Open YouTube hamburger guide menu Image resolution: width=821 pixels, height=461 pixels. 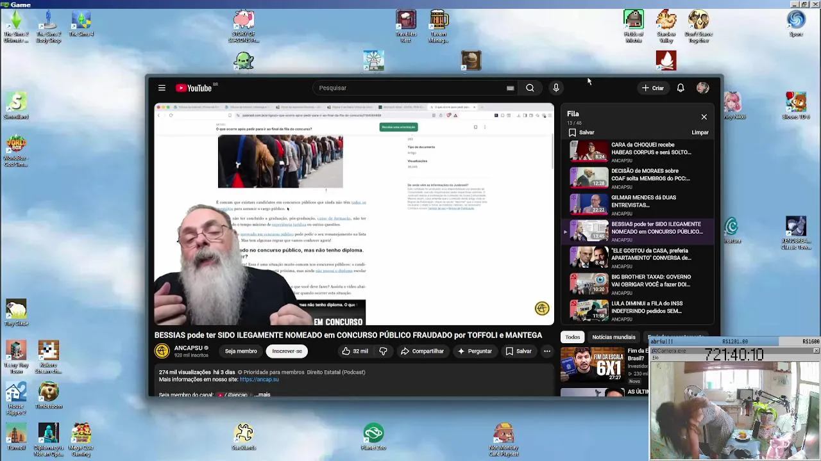pos(162,88)
